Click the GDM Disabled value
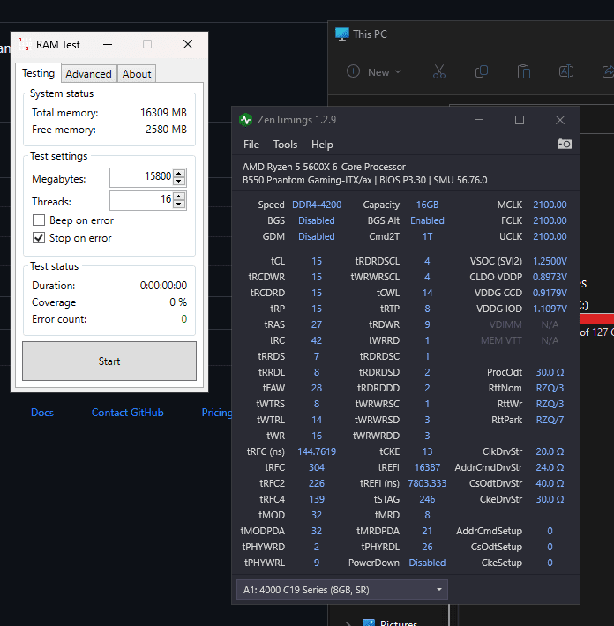 point(317,236)
